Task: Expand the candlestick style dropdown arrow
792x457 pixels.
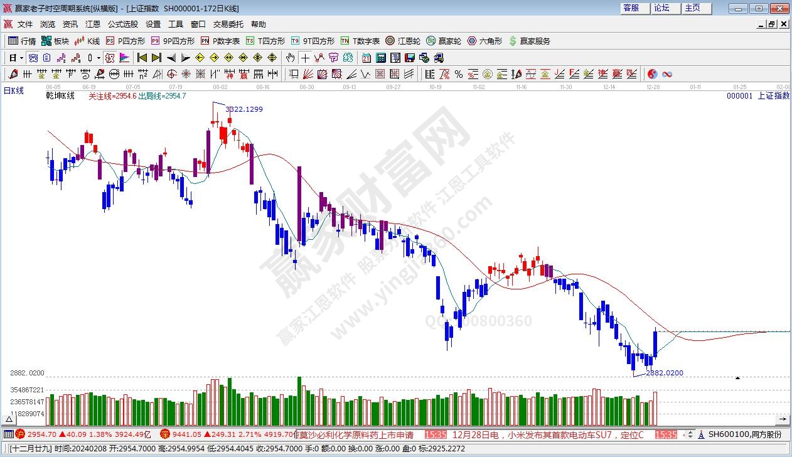Action: pos(99,58)
